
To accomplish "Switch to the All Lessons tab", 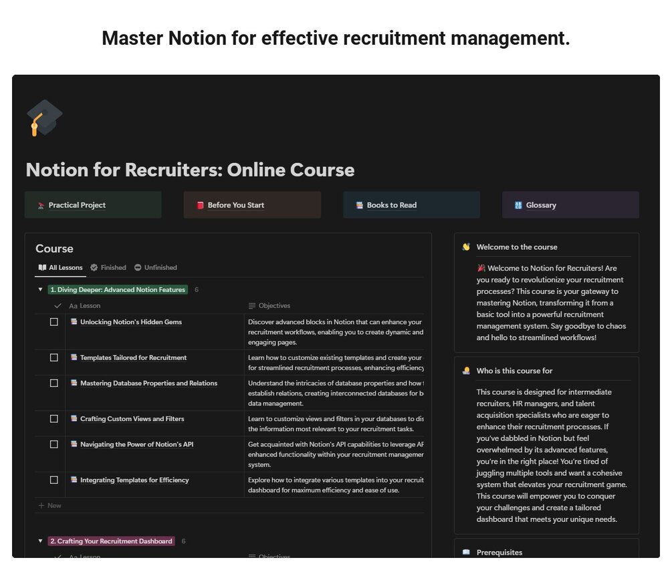I will coord(60,268).
